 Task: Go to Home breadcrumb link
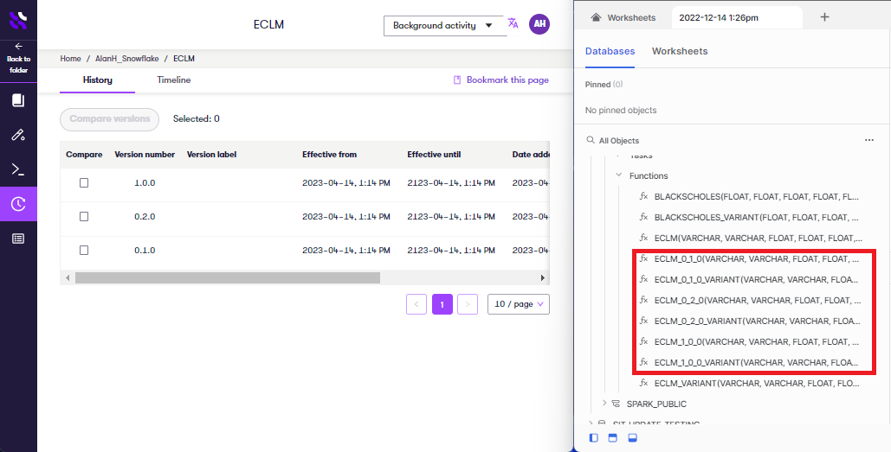[x=70, y=59]
